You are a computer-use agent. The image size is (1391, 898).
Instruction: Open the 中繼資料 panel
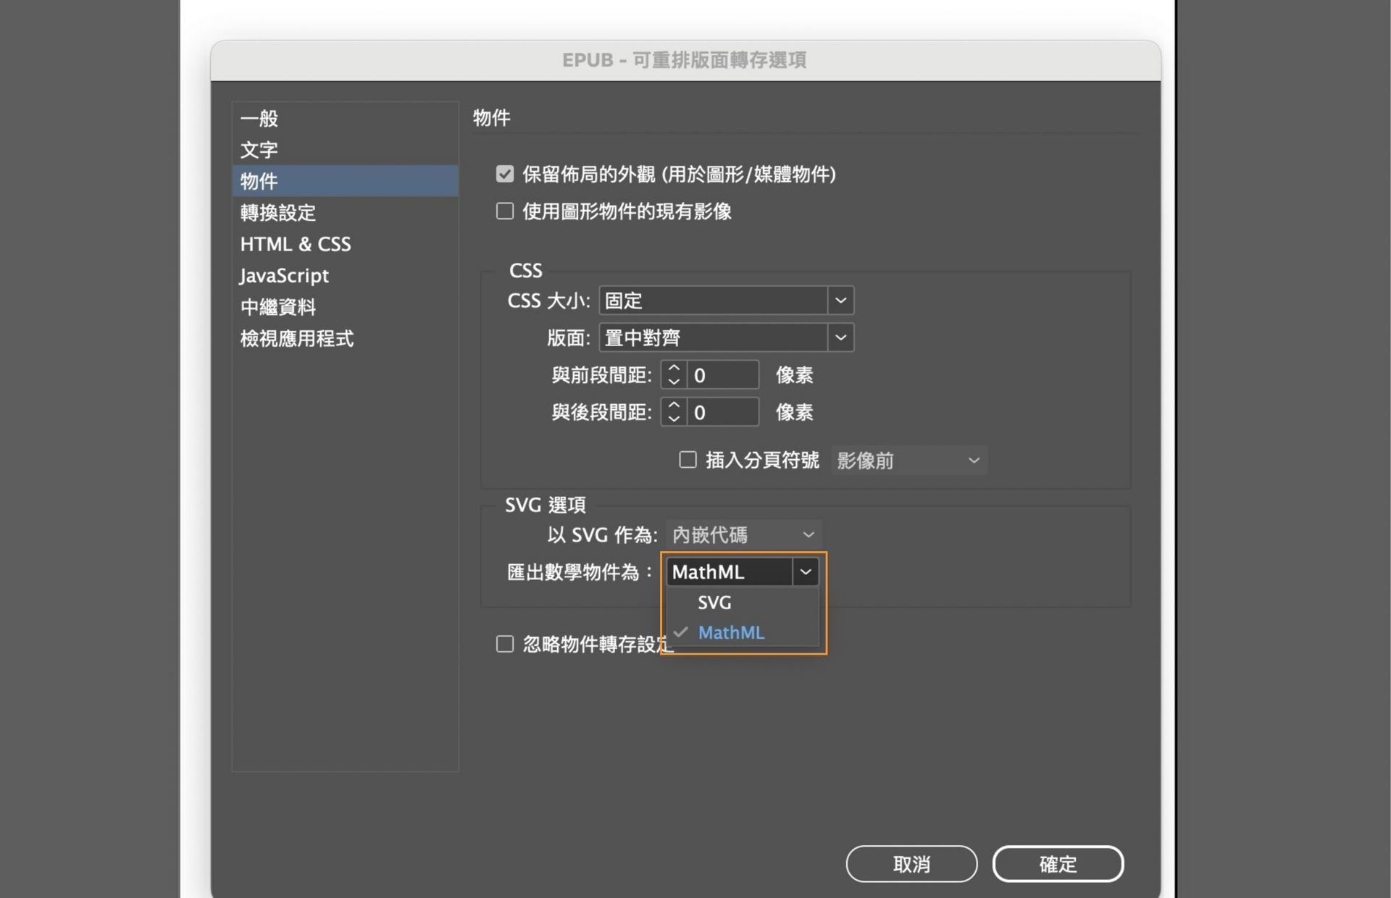[278, 306]
